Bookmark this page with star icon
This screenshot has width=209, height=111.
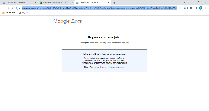pyautogui.click(x=185, y=8)
